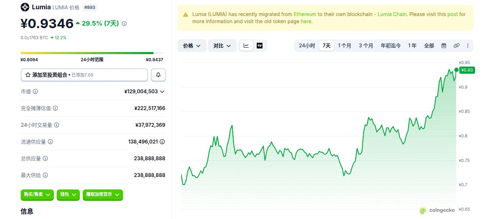The width and height of the screenshot is (485, 219).
Task: Open the price alert bell icon
Action: click(158, 75)
